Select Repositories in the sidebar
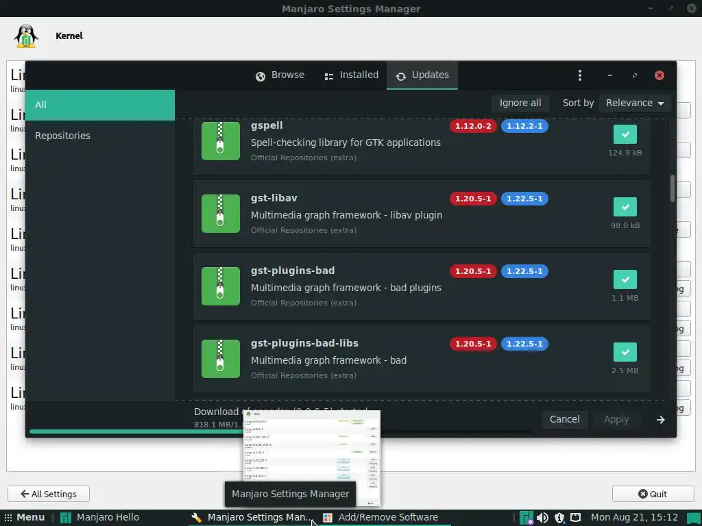The height and width of the screenshot is (526, 702). pos(100,136)
